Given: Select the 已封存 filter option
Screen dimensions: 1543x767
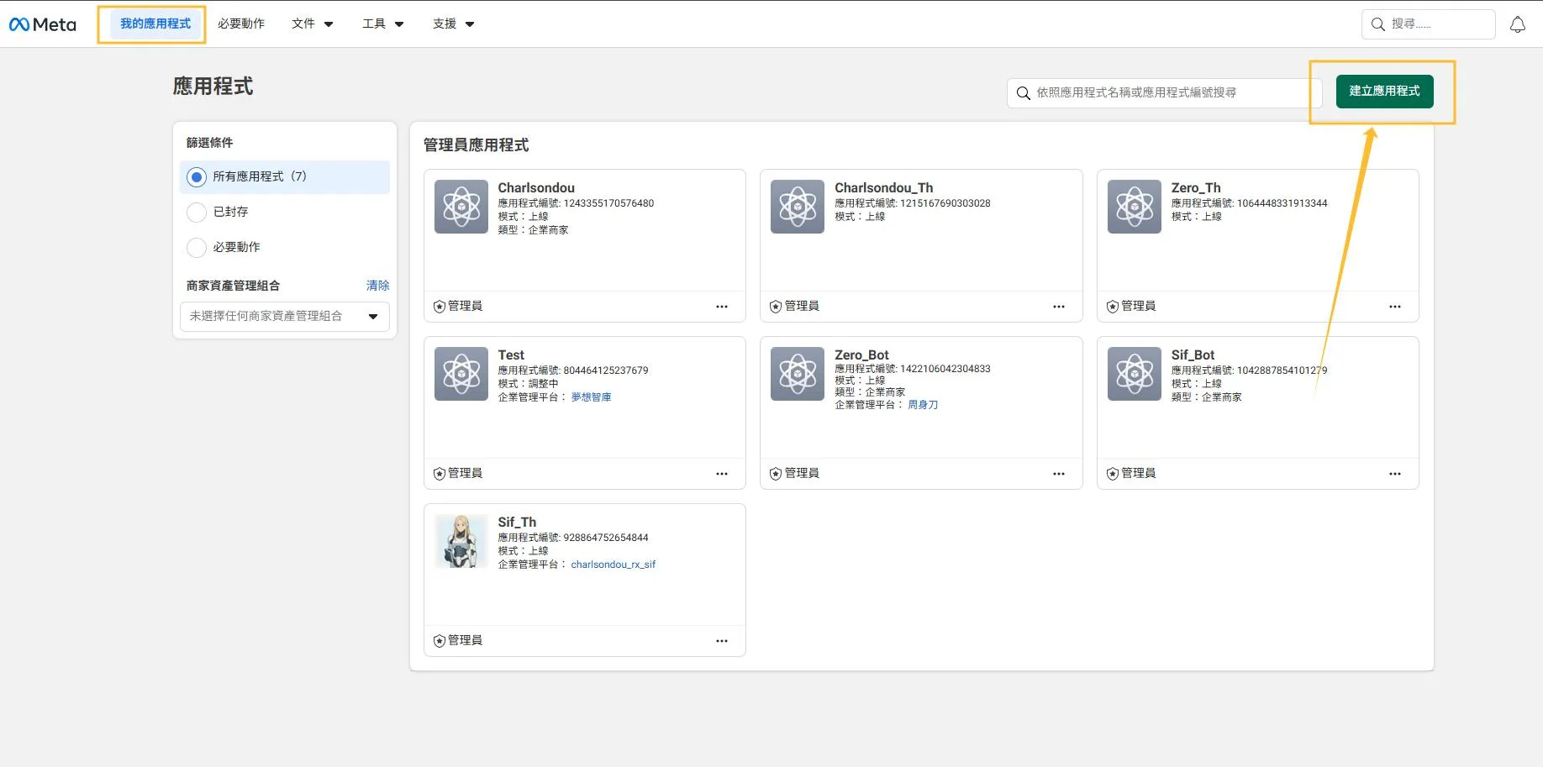Looking at the screenshot, I should coord(197,212).
